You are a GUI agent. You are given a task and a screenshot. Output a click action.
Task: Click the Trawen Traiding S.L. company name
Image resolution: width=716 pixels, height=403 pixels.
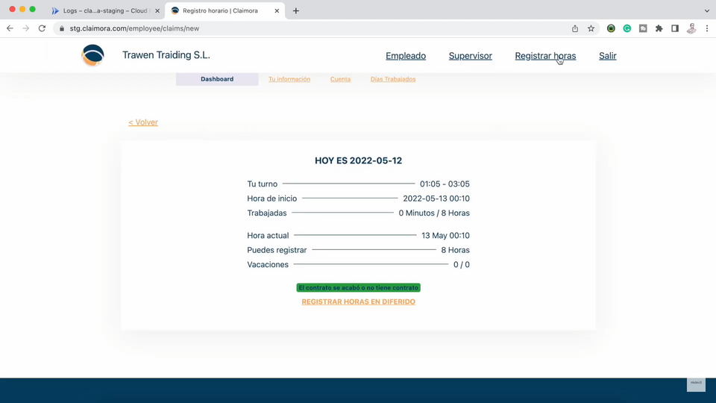point(166,54)
